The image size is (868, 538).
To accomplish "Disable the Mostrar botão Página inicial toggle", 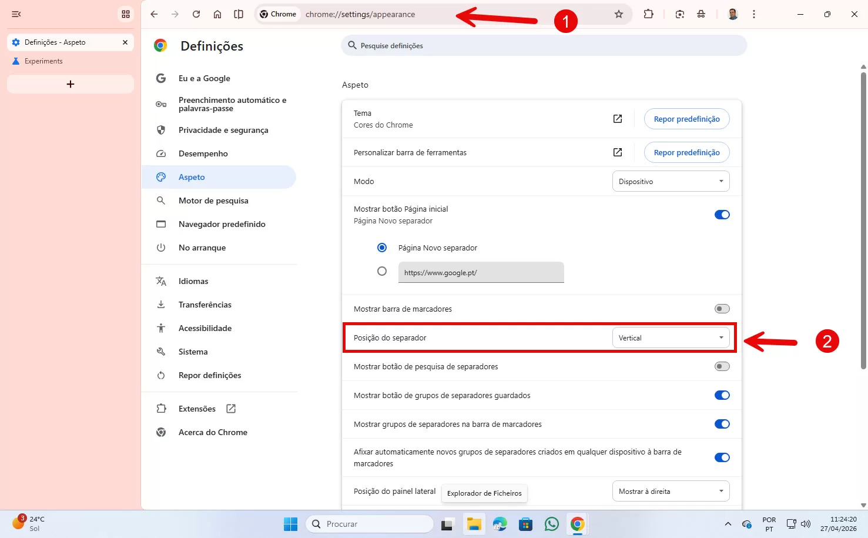I will (722, 215).
